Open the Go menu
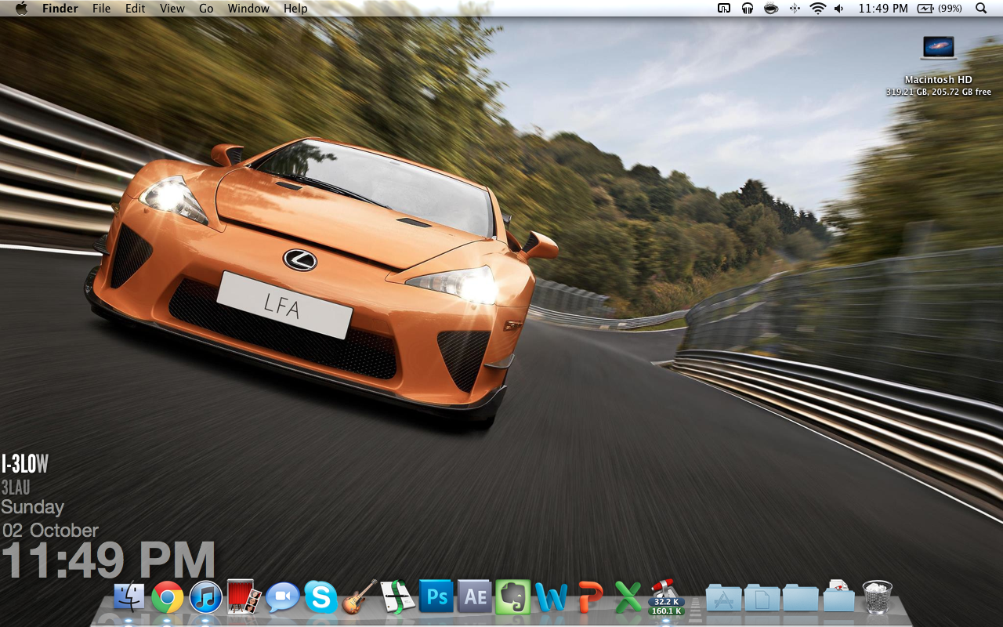 (x=206, y=9)
